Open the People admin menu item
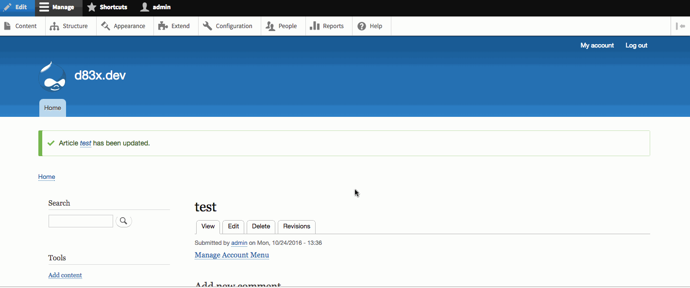The height and width of the screenshot is (288, 690). (283, 26)
